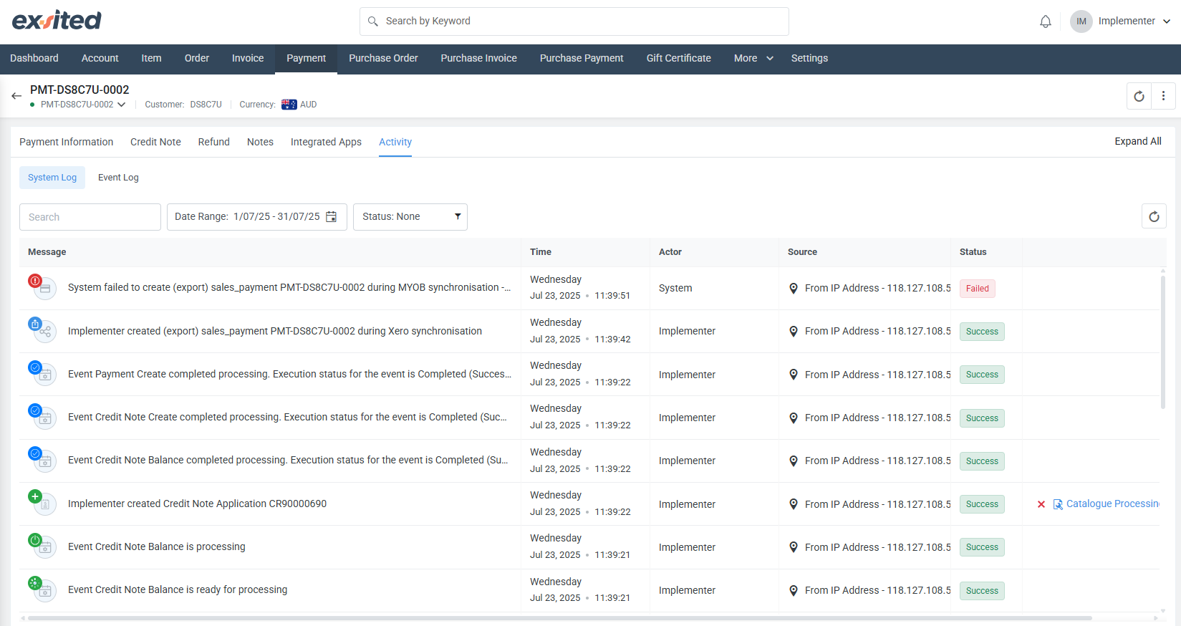Click the Credit Note Application CR90000690 row icon
The width and height of the screenshot is (1181, 626).
(42, 503)
